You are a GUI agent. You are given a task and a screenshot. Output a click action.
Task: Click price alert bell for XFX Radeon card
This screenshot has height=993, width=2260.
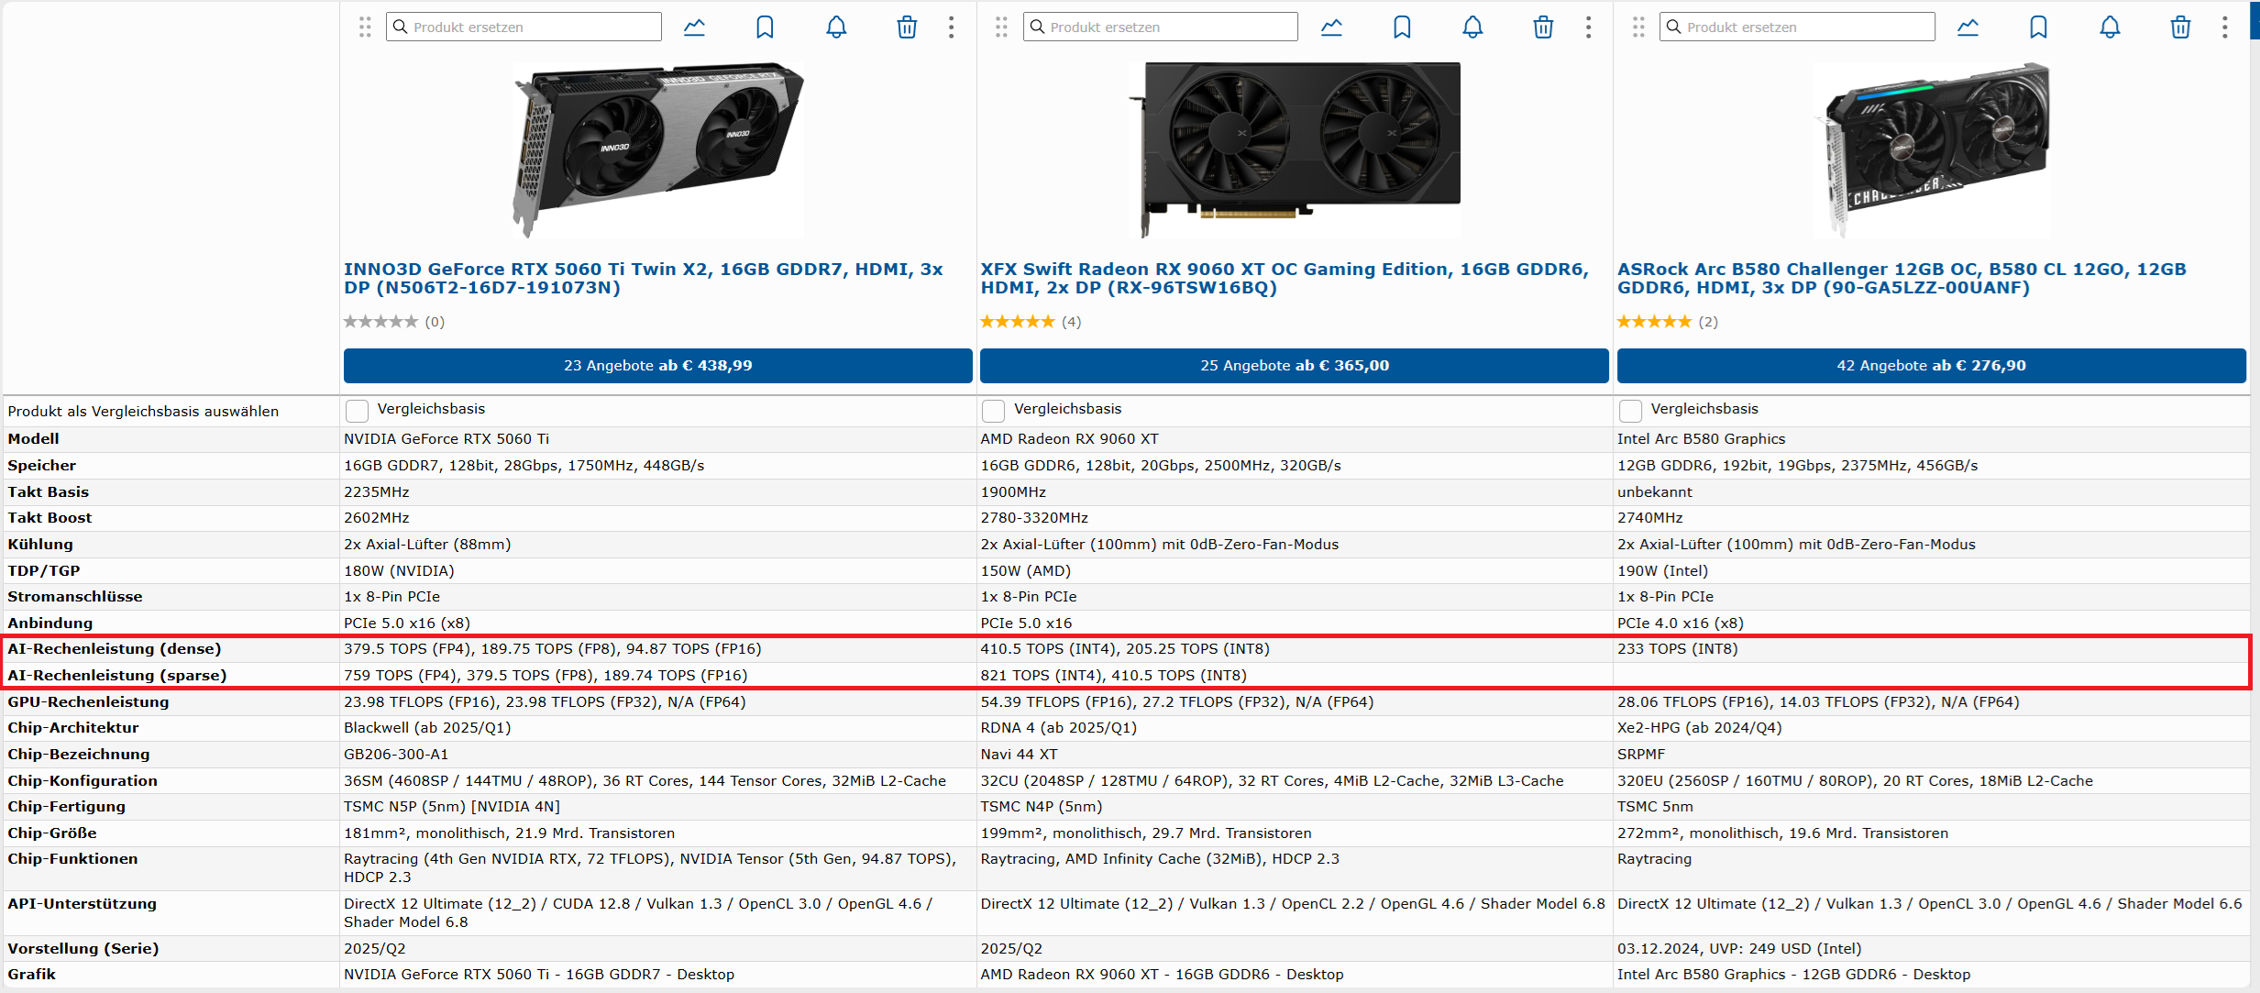(x=1472, y=28)
